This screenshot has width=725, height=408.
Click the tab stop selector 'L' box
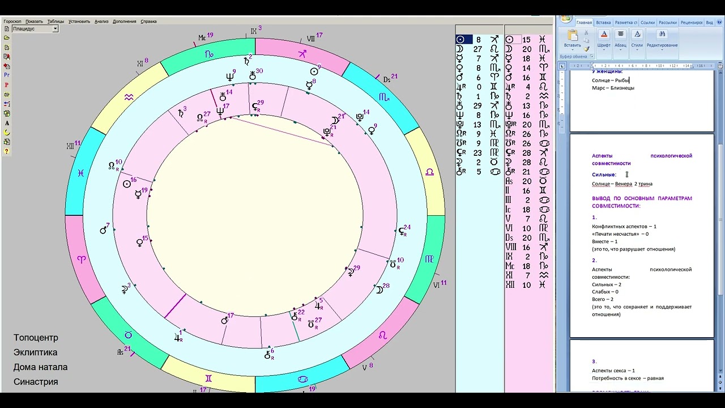(562, 66)
